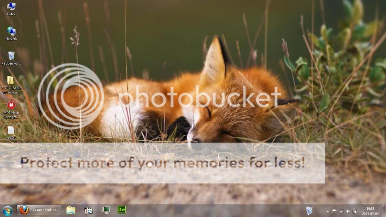
Task: Click the recycle bin icon in taskbar
Action: click(x=309, y=210)
